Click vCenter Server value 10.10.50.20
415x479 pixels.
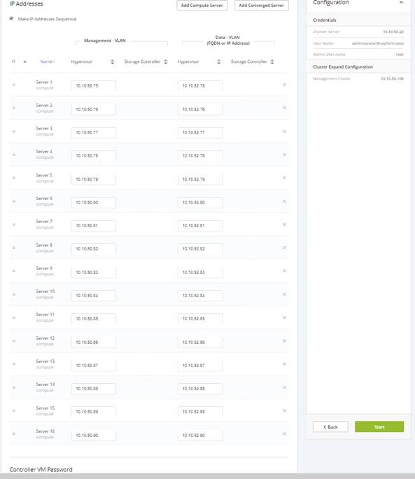click(393, 31)
